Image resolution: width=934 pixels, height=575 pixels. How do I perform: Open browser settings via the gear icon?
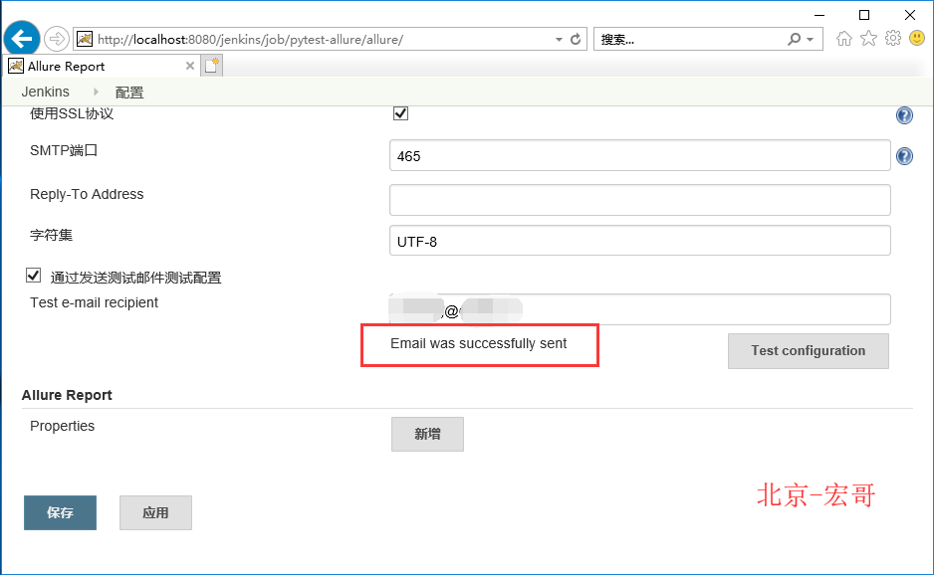point(892,39)
